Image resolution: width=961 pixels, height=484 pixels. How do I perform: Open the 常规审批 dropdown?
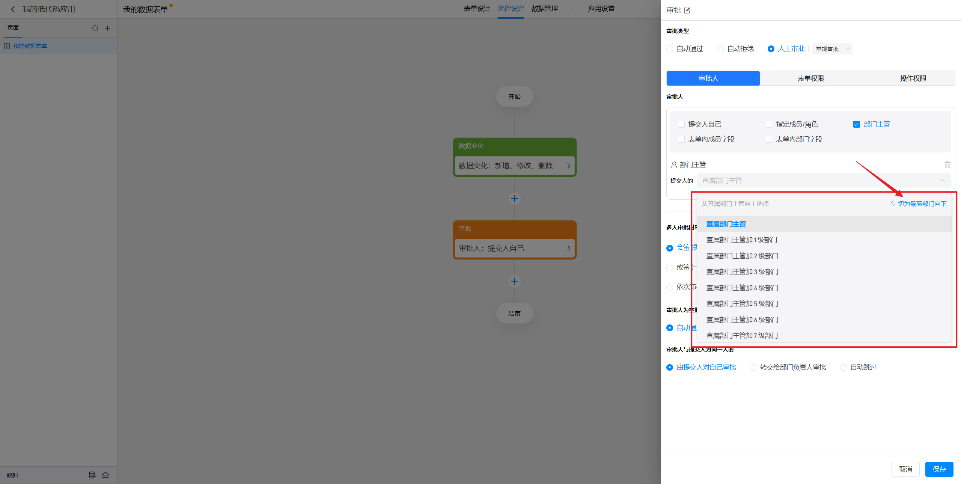tap(832, 49)
